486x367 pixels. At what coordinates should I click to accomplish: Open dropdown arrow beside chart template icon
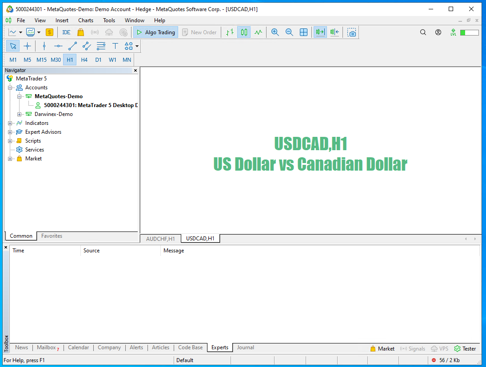point(39,32)
